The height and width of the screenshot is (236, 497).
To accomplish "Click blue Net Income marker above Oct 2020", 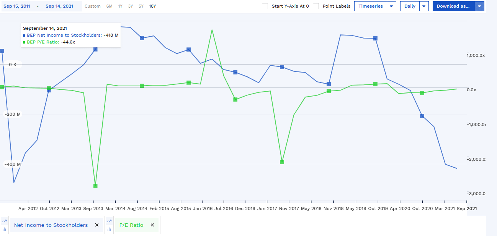I will (x=422, y=116).
